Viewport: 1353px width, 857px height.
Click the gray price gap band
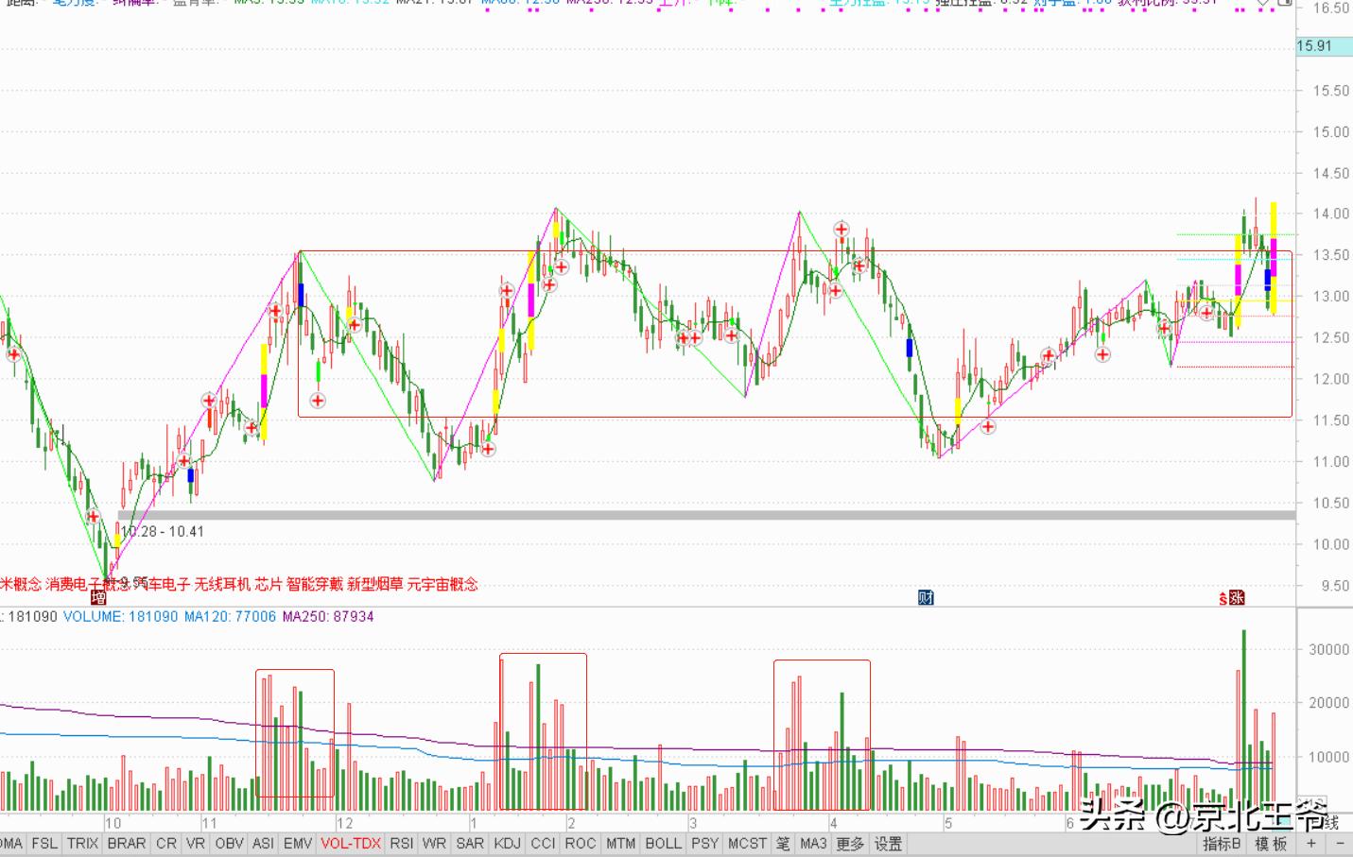706,515
